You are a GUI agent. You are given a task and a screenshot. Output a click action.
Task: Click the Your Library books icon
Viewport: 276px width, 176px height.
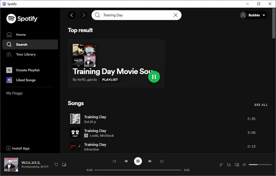[x=9, y=54]
